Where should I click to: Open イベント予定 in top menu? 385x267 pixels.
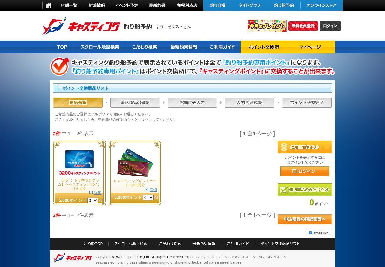coord(127,5)
